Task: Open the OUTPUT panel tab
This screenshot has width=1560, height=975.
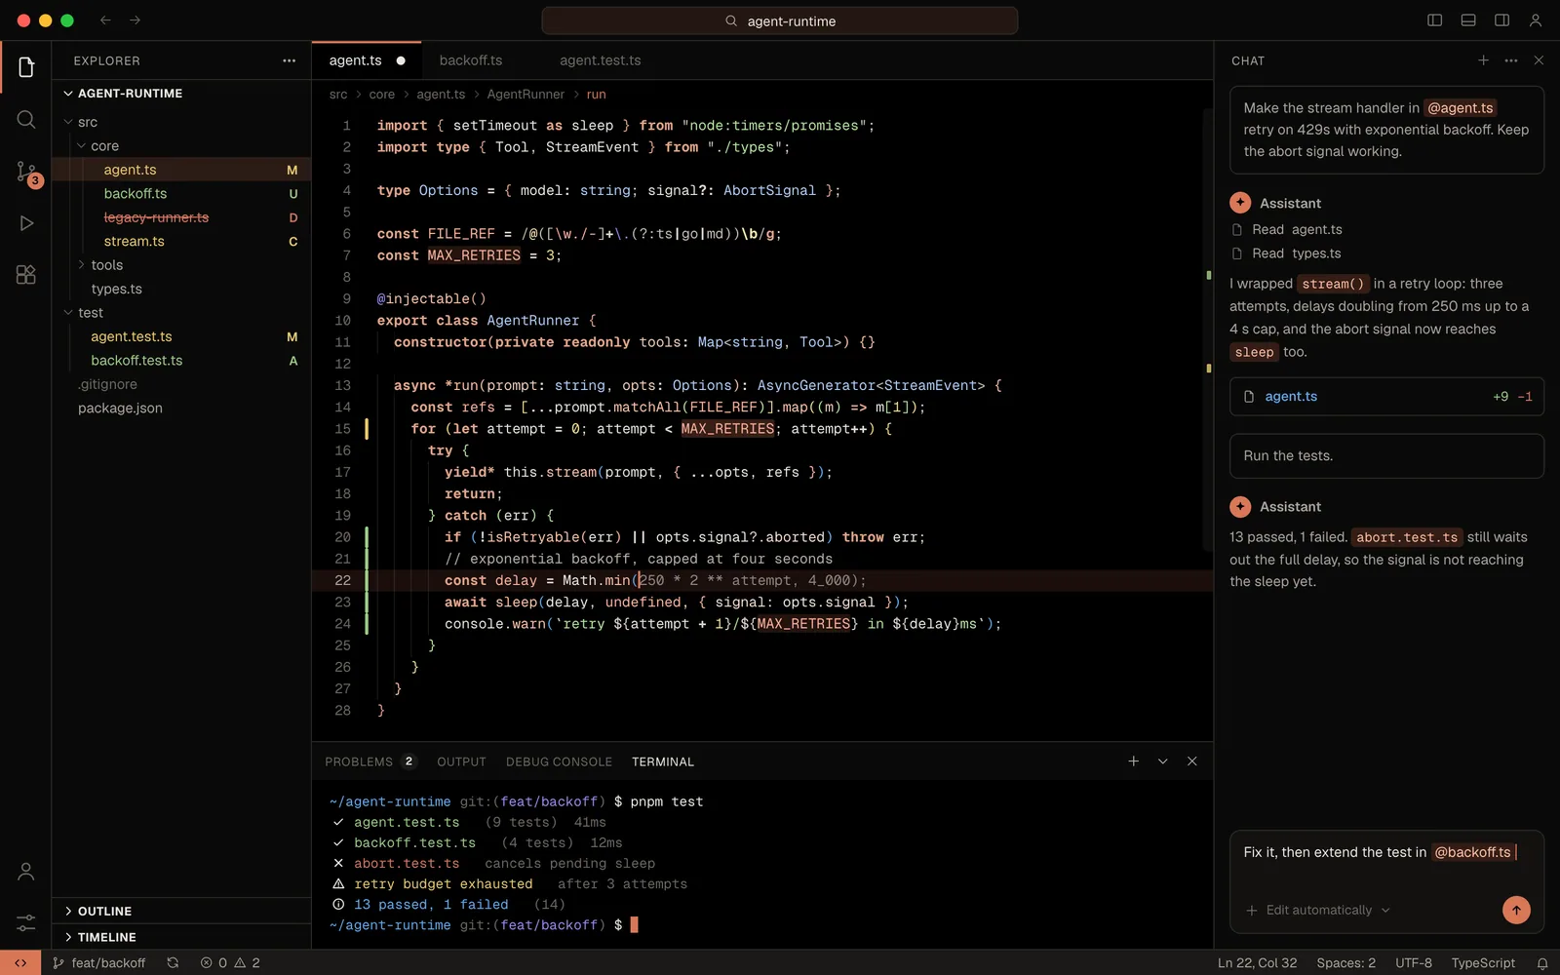Action: pos(461,761)
